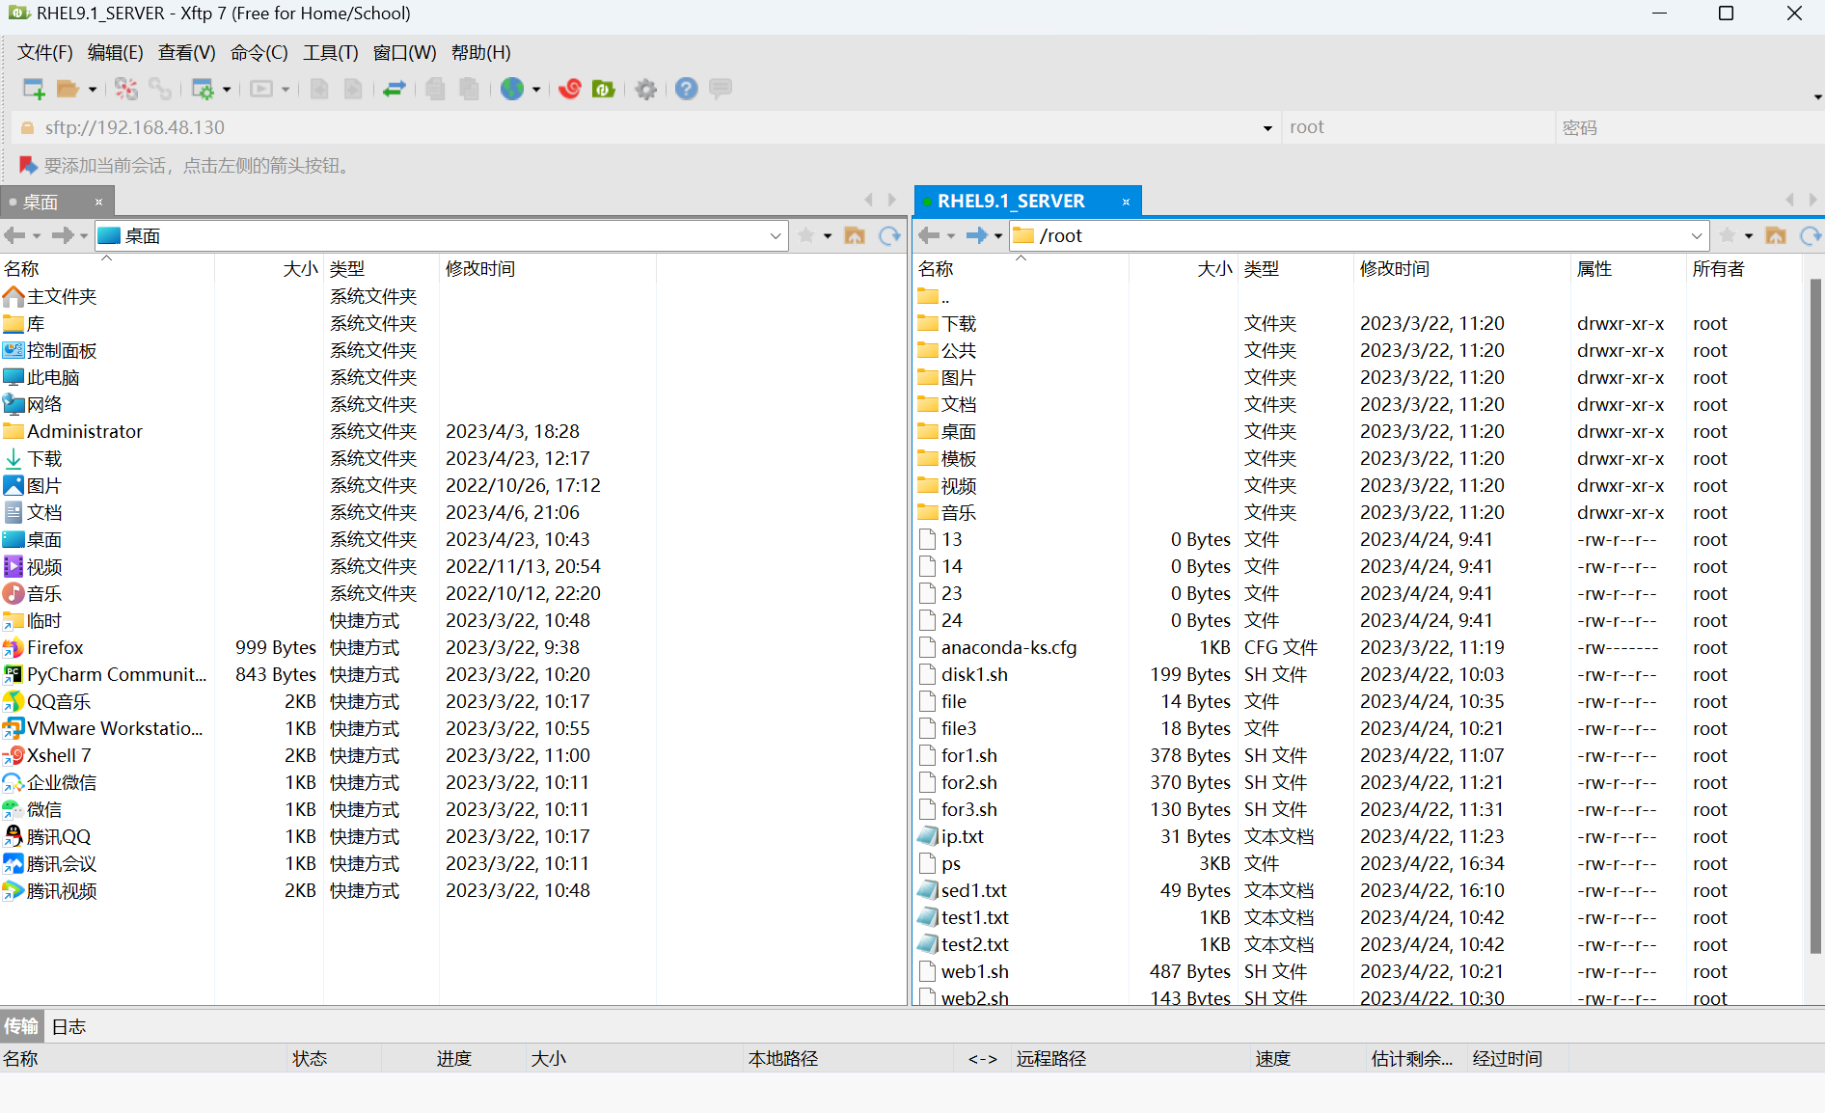
Task: Click the chat bubble feedback icon
Action: coord(721,89)
